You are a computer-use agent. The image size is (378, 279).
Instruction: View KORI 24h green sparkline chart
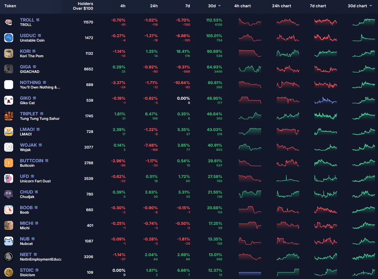pyautogui.click(x=288, y=53)
